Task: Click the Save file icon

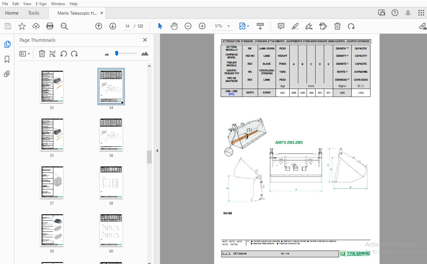Action: (8, 26)
